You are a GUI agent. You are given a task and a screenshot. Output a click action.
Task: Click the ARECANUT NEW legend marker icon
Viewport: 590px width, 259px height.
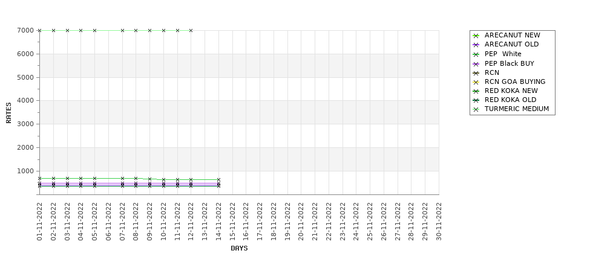pos(476,36)
